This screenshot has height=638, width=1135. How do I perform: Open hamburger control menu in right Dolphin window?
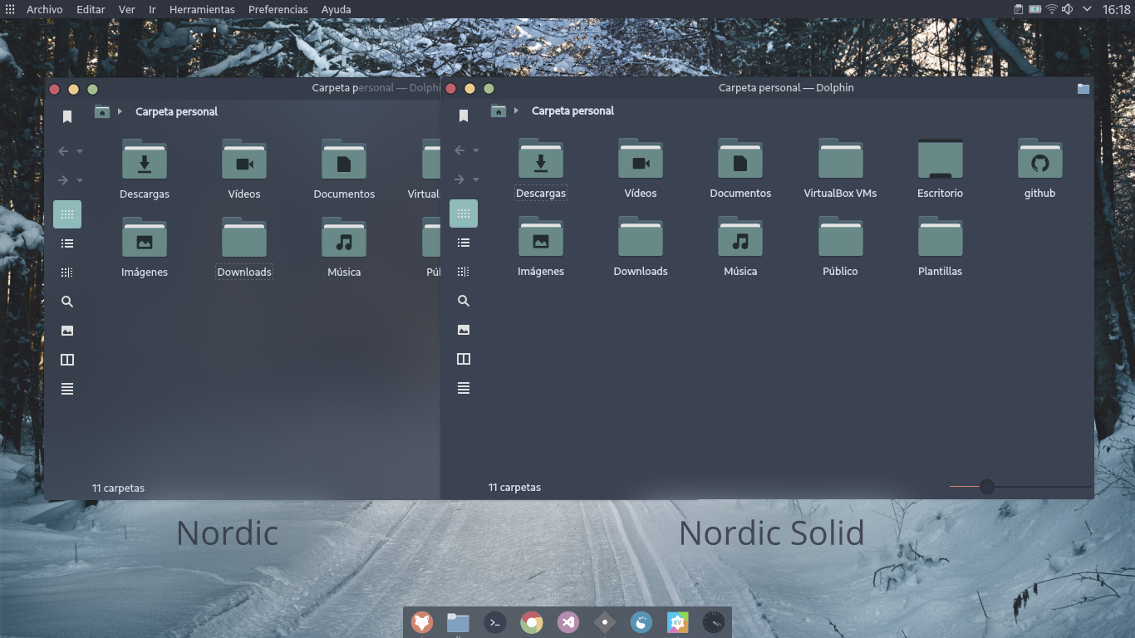click(x=464, y=388)
